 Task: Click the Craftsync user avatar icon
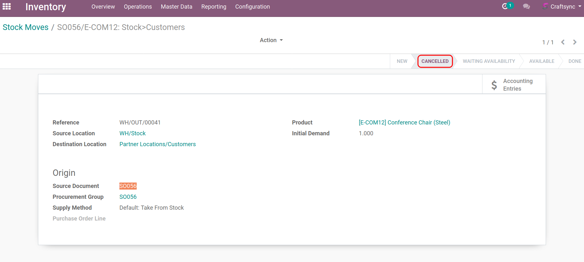click(x=545, y=6)
